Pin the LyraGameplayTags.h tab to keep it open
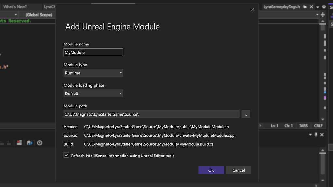Viewport: 333px width, 187px height. tap(305, 6)
